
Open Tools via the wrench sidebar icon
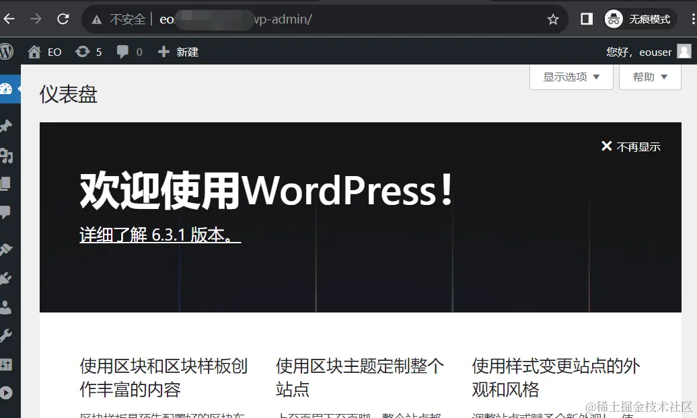click(x=6, y=335)
